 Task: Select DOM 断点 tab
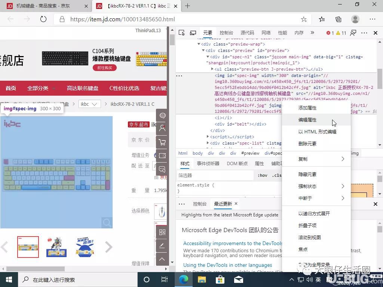237,164
